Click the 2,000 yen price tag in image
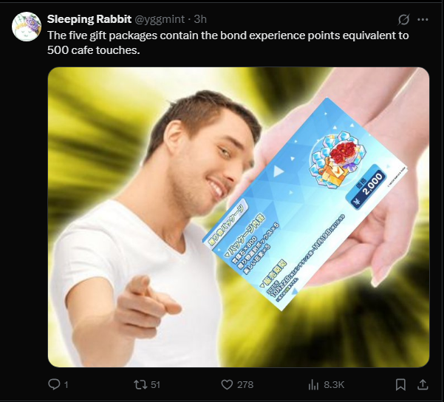This screenshot has width=444, height=402. click(x=369, y=187)
